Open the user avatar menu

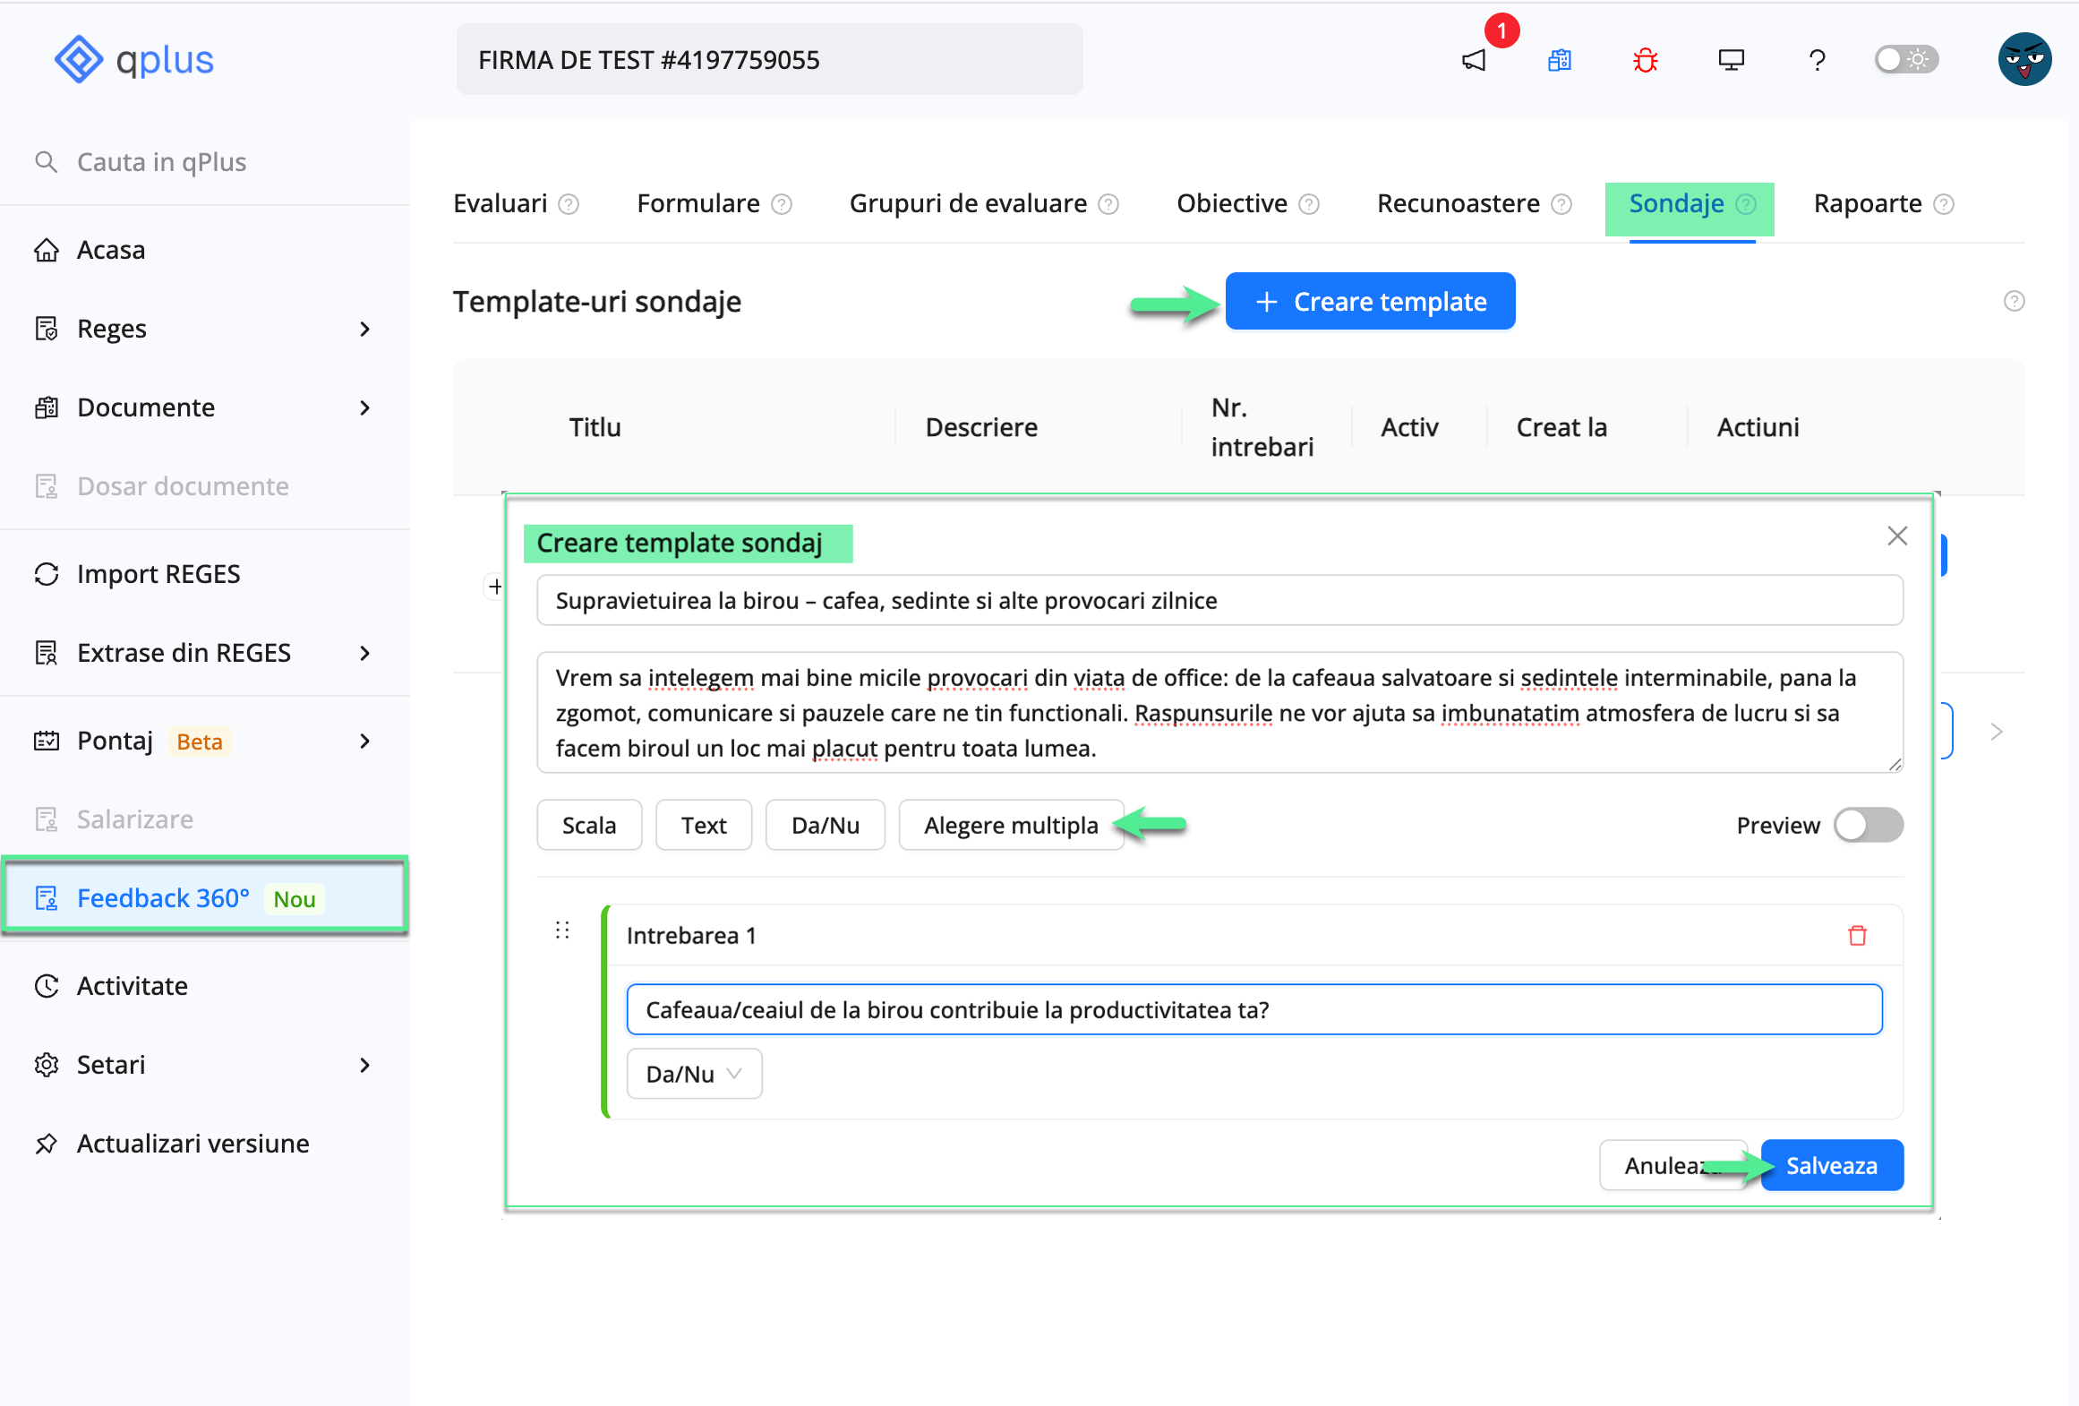pyautogui.click(x=2025, y=59)
